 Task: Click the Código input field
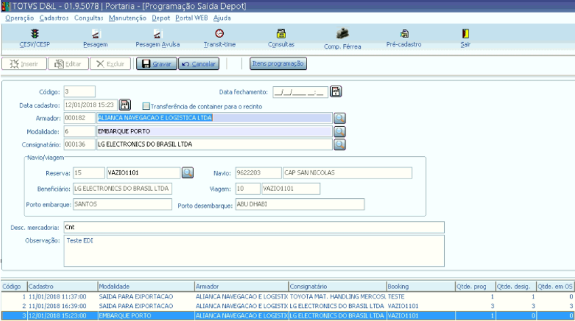(x=79, y=92)
